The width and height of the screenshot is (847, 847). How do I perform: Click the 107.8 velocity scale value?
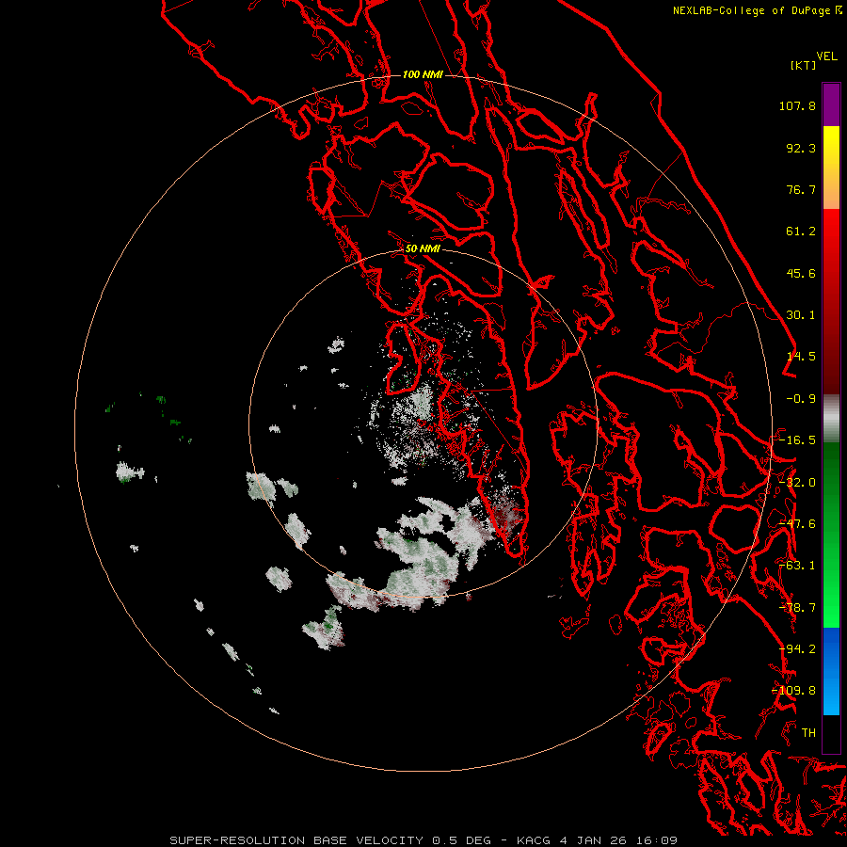(797, 105)
